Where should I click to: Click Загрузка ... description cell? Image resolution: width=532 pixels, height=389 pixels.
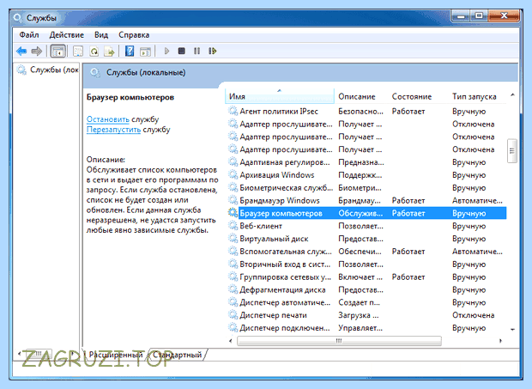(359, 315)
